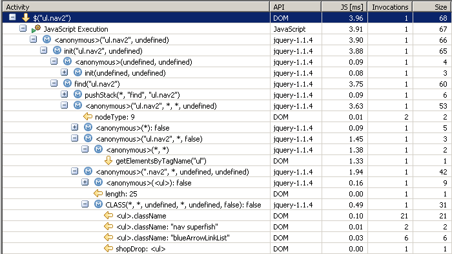The height and width of the screenshot is (254, 452).
Task: Click the left arrow icon beside nodeType: 9
Action: coord(88,116)
